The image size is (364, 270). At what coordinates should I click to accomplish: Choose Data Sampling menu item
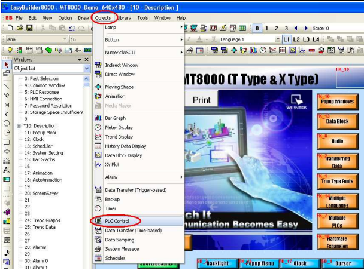coord(138,240)
